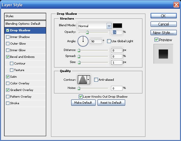The height and width of the screenshot is (141, 181).
Task: Click Make Default button
Action: coord(83,103)
